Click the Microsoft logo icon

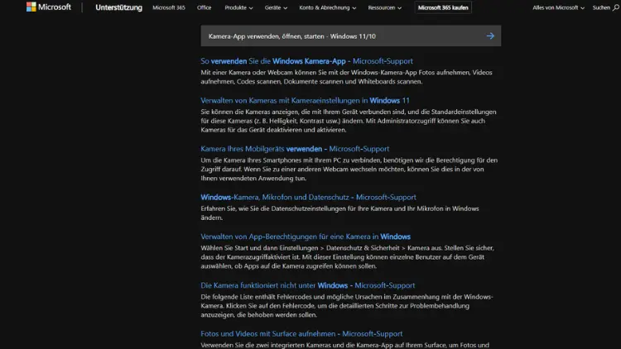(x=31, y=7)
